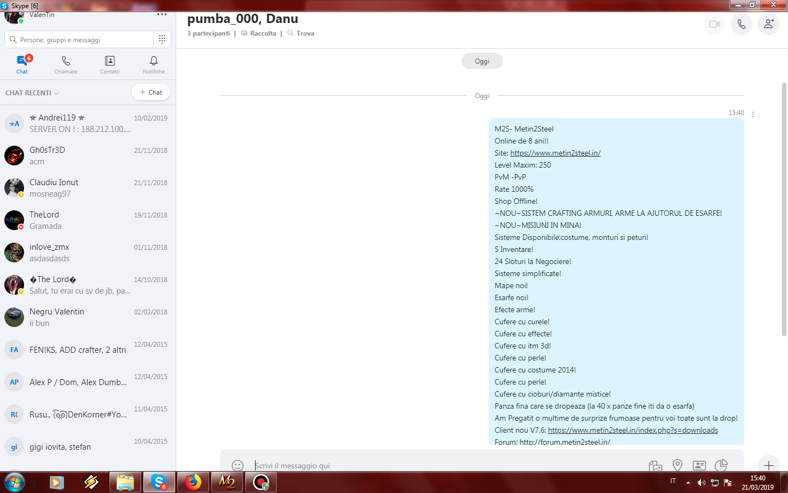Open FEN!KS, ADD crafter group chat
This screenshot has height=493, width=788.
pos(88,349)
